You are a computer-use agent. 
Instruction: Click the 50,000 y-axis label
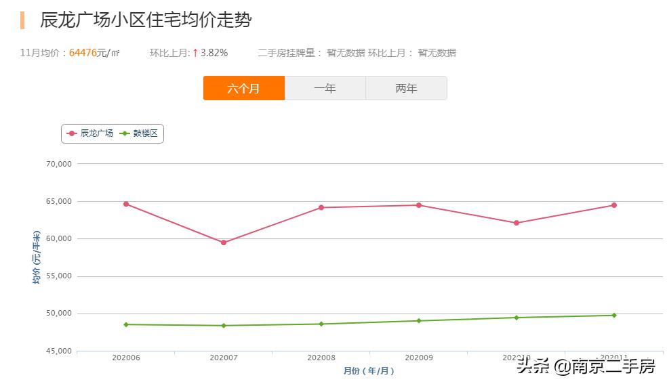point(59,314)
